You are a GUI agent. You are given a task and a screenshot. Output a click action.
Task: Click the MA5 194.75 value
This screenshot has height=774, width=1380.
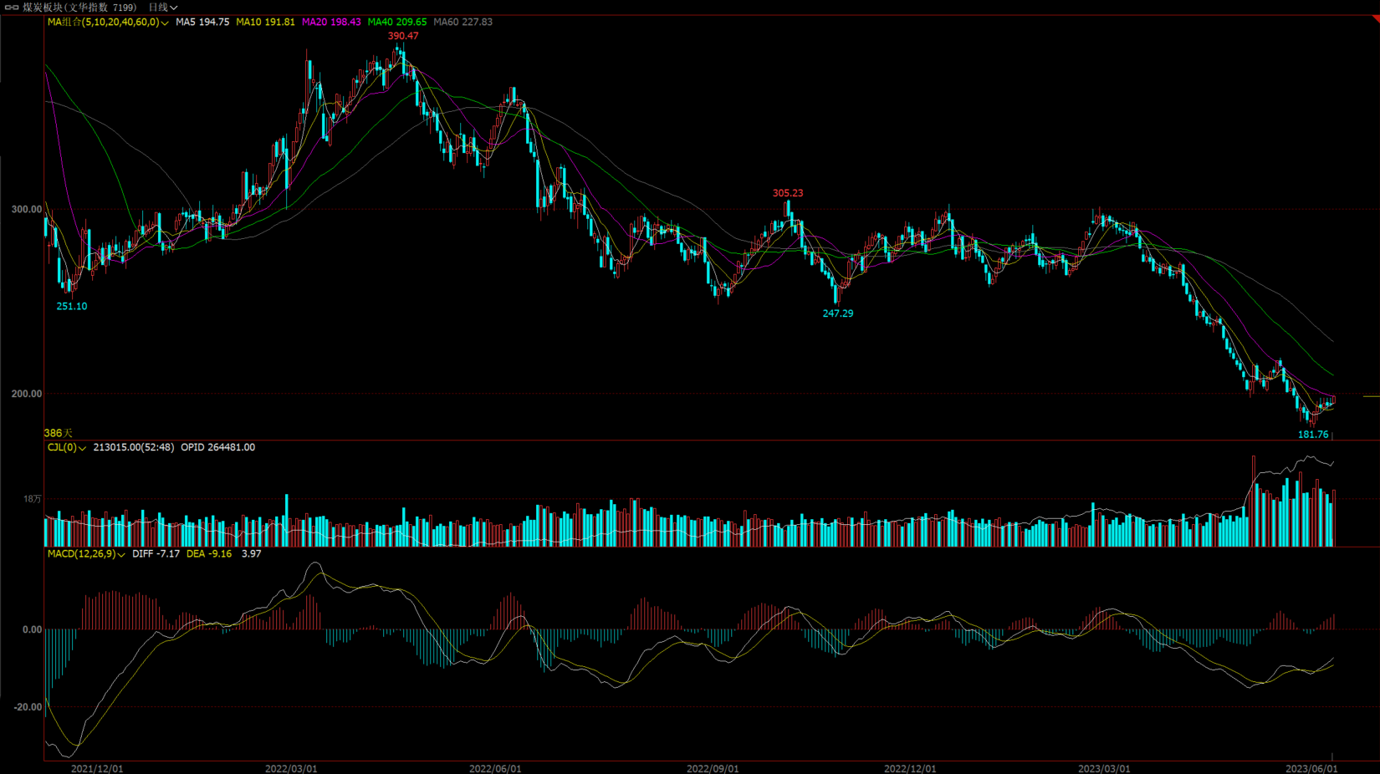(x=202, y=23)
